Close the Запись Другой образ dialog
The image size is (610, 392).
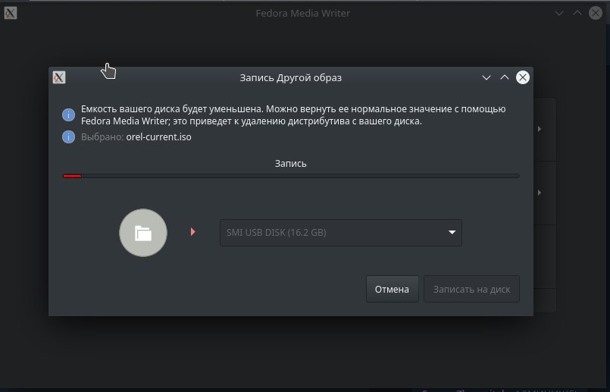[x=522, y=77]
